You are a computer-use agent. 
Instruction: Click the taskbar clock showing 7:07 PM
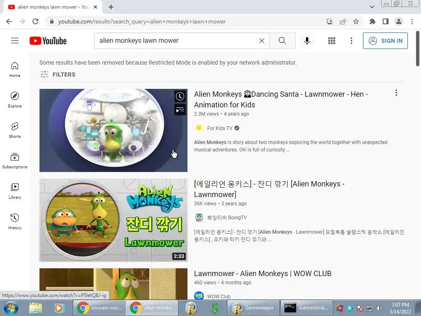(400, 308)
